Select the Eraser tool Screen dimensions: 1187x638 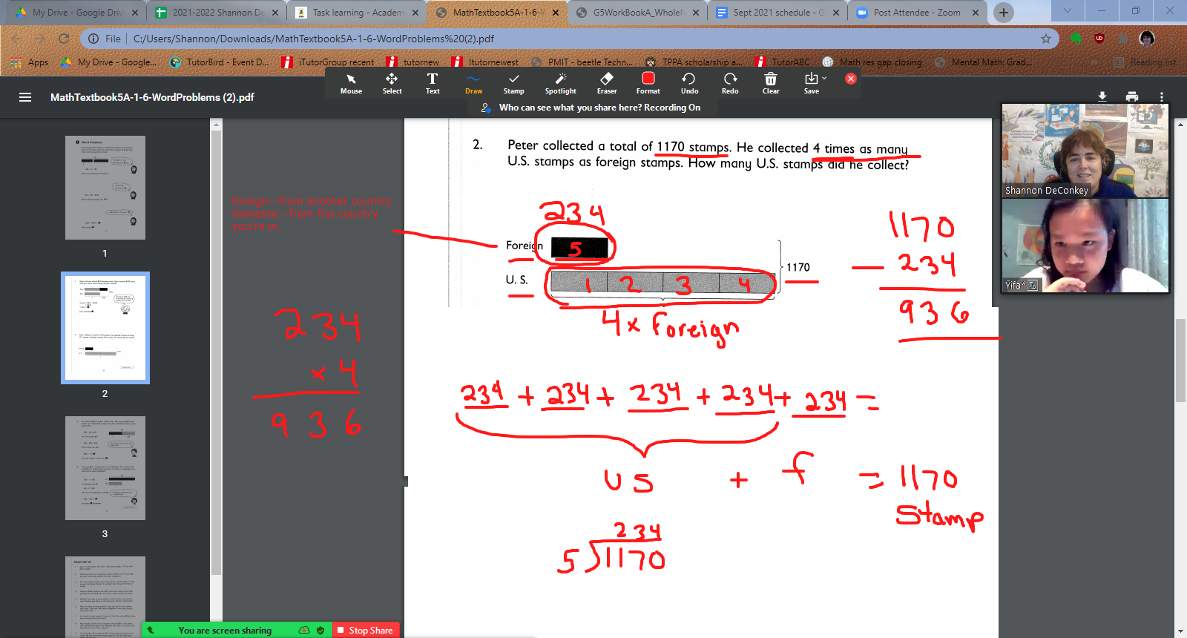(x=607, y=83)
